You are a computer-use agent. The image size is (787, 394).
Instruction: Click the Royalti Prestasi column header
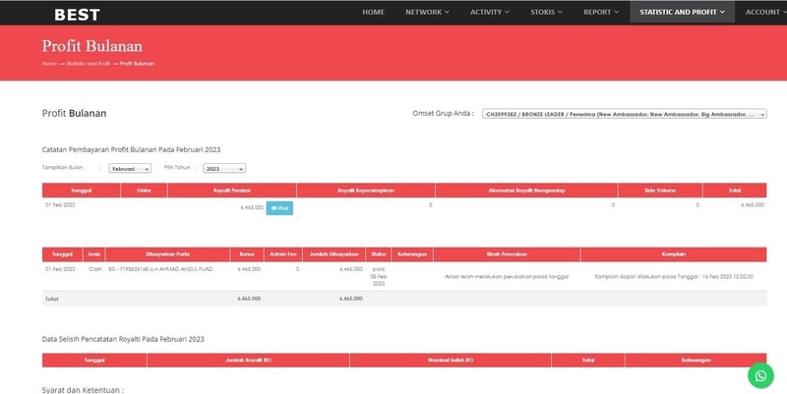pos(232,191)
